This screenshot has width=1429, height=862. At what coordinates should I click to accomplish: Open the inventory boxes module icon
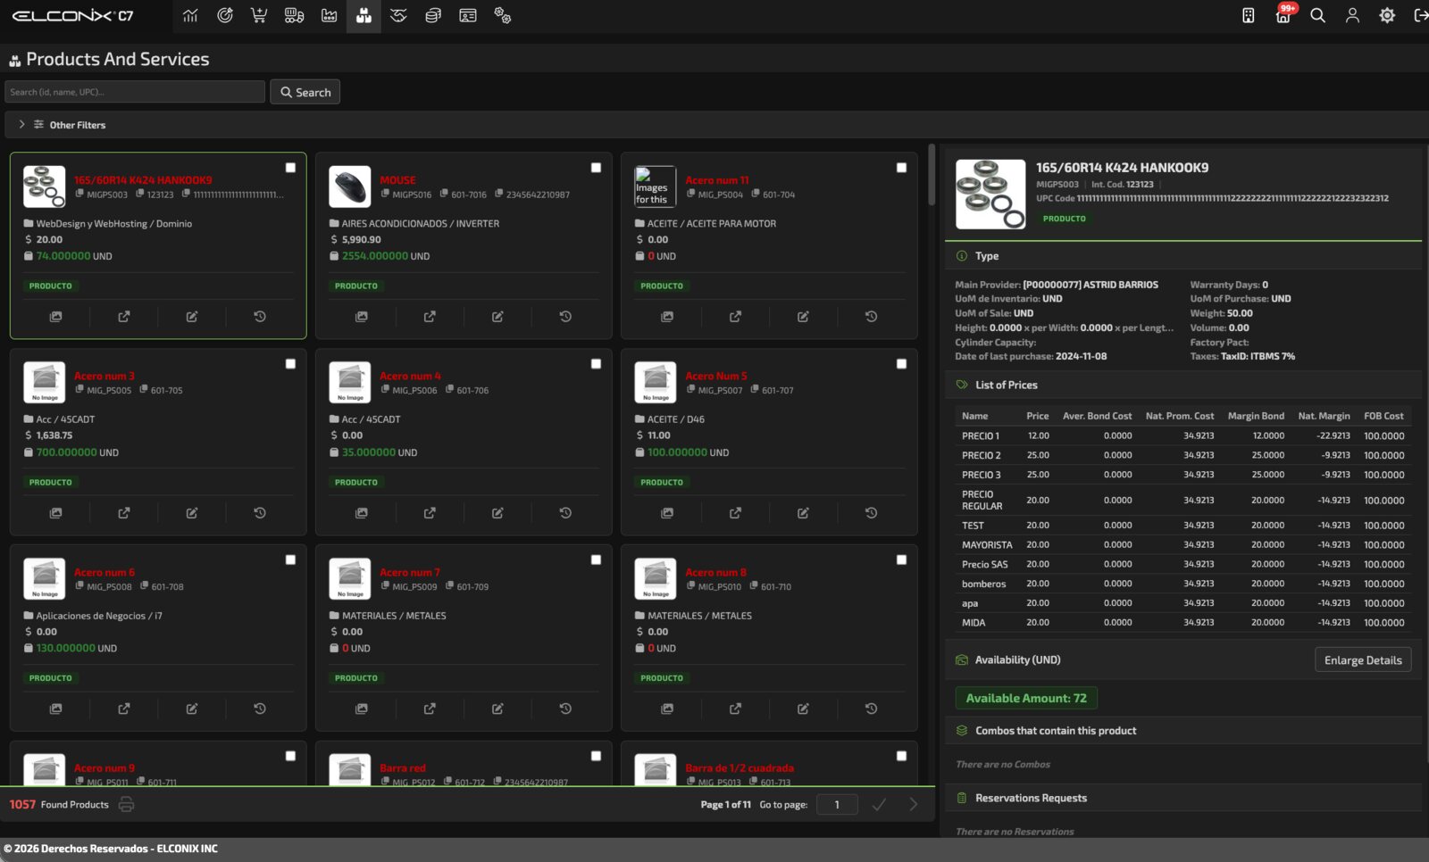(x=364, y=15)
